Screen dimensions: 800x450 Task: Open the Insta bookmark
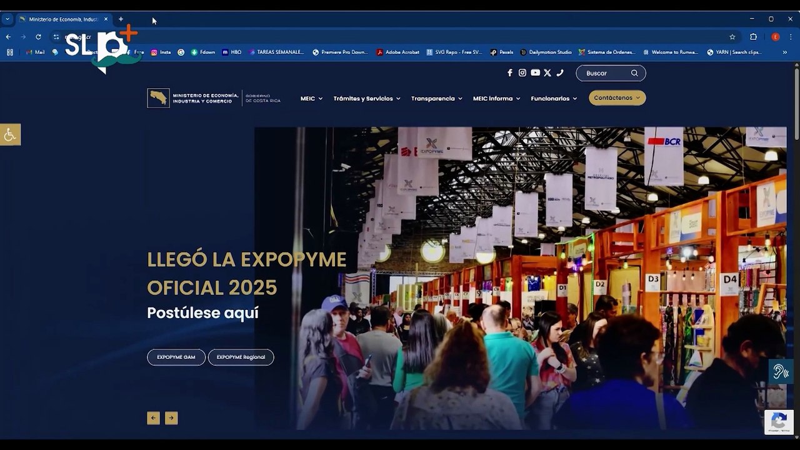[161, 52]
